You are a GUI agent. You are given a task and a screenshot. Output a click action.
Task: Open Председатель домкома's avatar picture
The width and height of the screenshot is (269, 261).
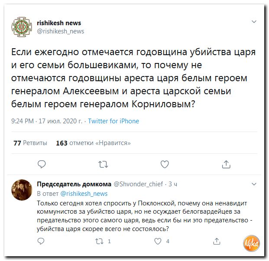pos(22,190)
